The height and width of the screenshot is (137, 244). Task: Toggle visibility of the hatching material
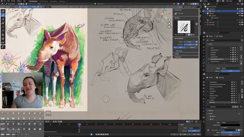click(234, 102)
